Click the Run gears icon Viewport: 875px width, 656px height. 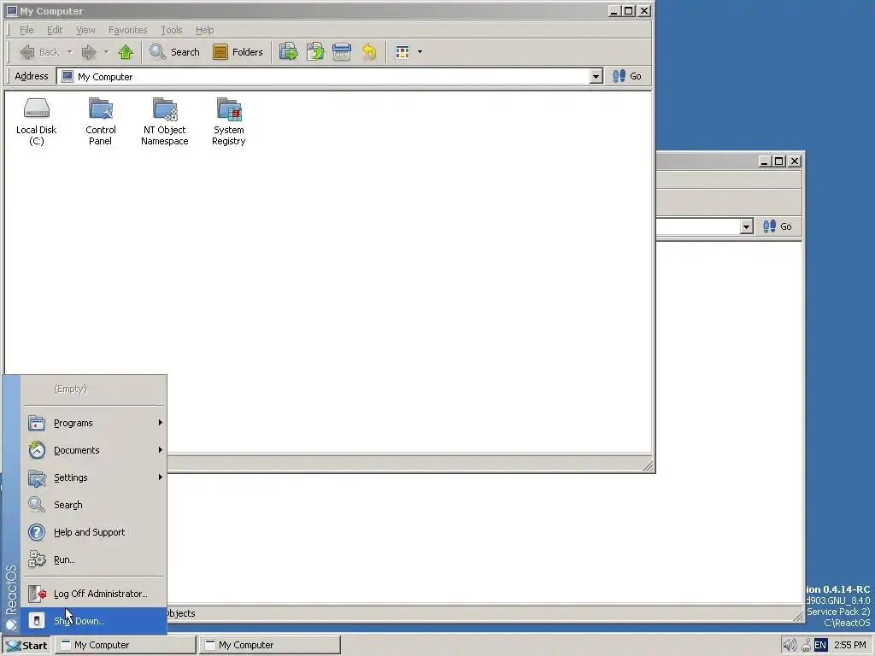pyautogui.click(x=37, y=559)
